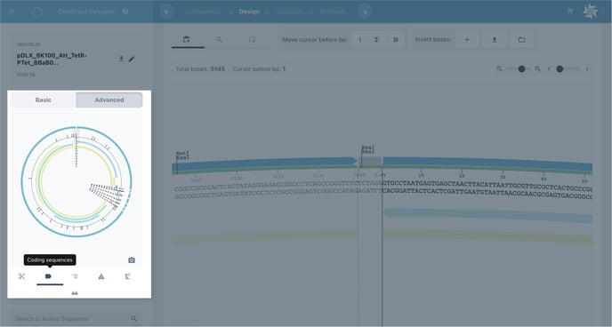The width and height of the screenshot is (612, 327).
Task: Capture plasmid map with camera icon
Action: pos(132,260)
